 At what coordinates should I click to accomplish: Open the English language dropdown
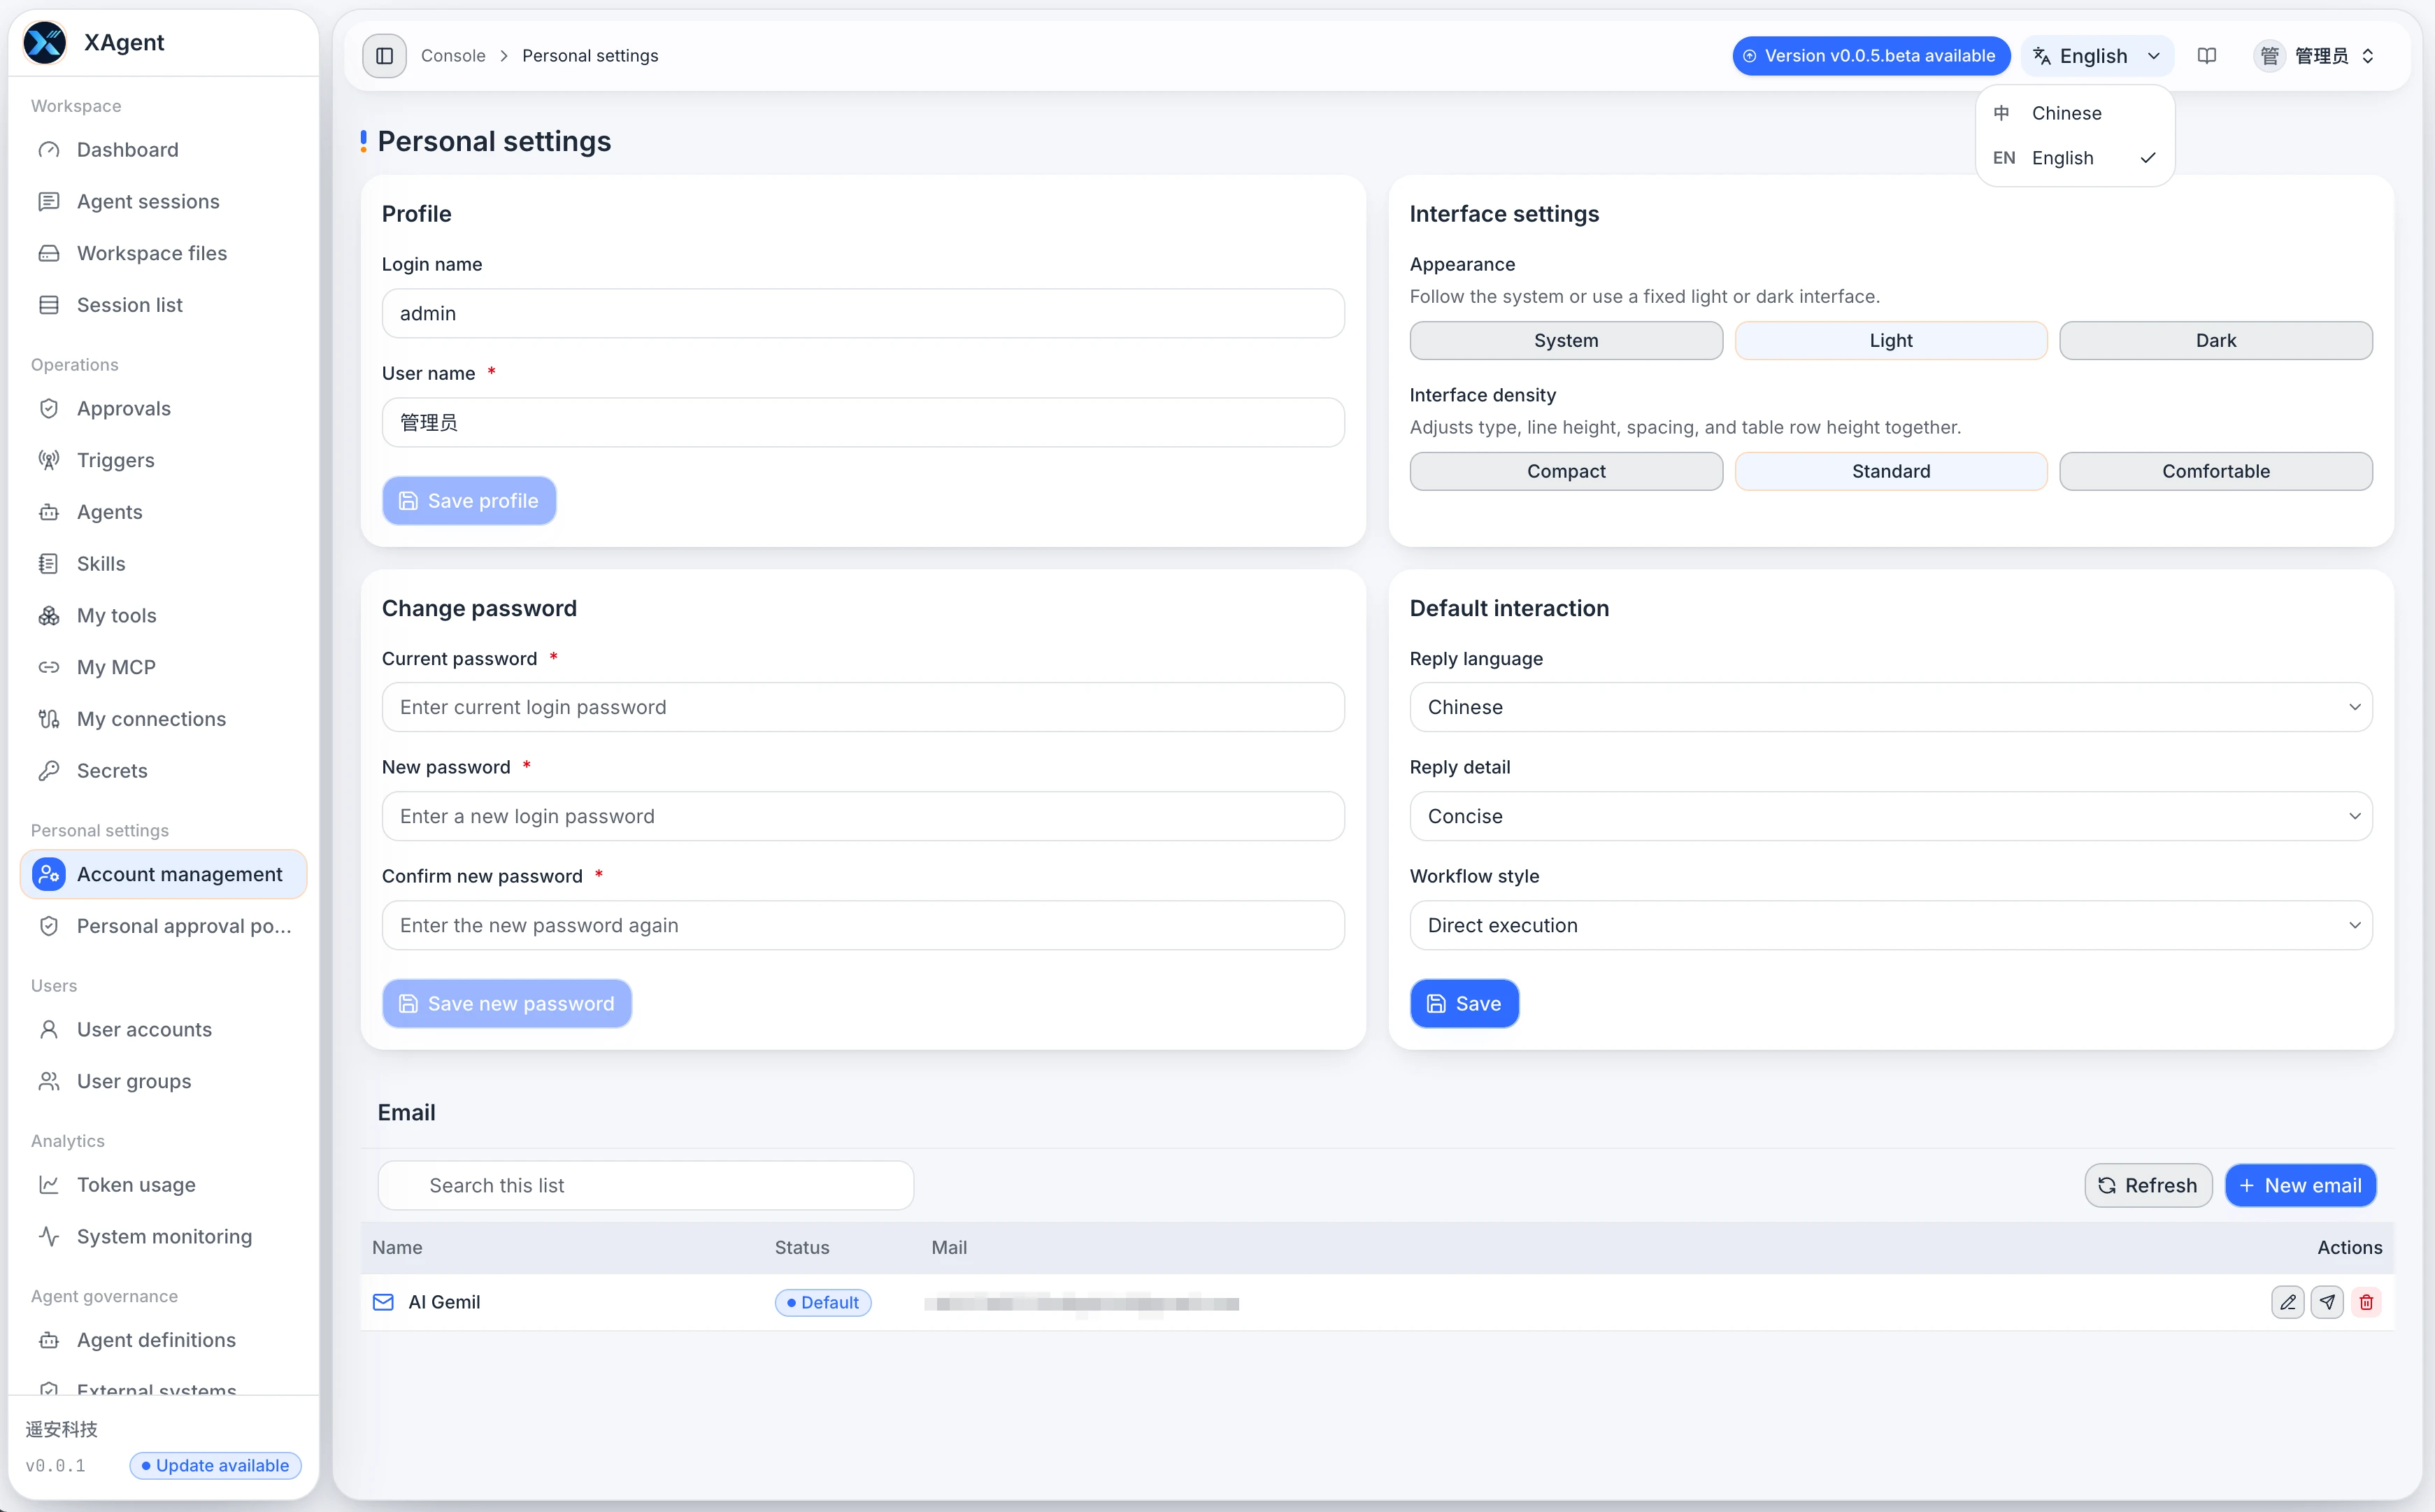[x=2097, y=56]
